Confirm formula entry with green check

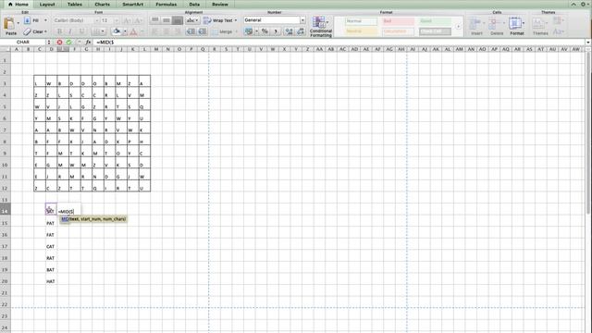pyautogui.click(x=69, y=42)
